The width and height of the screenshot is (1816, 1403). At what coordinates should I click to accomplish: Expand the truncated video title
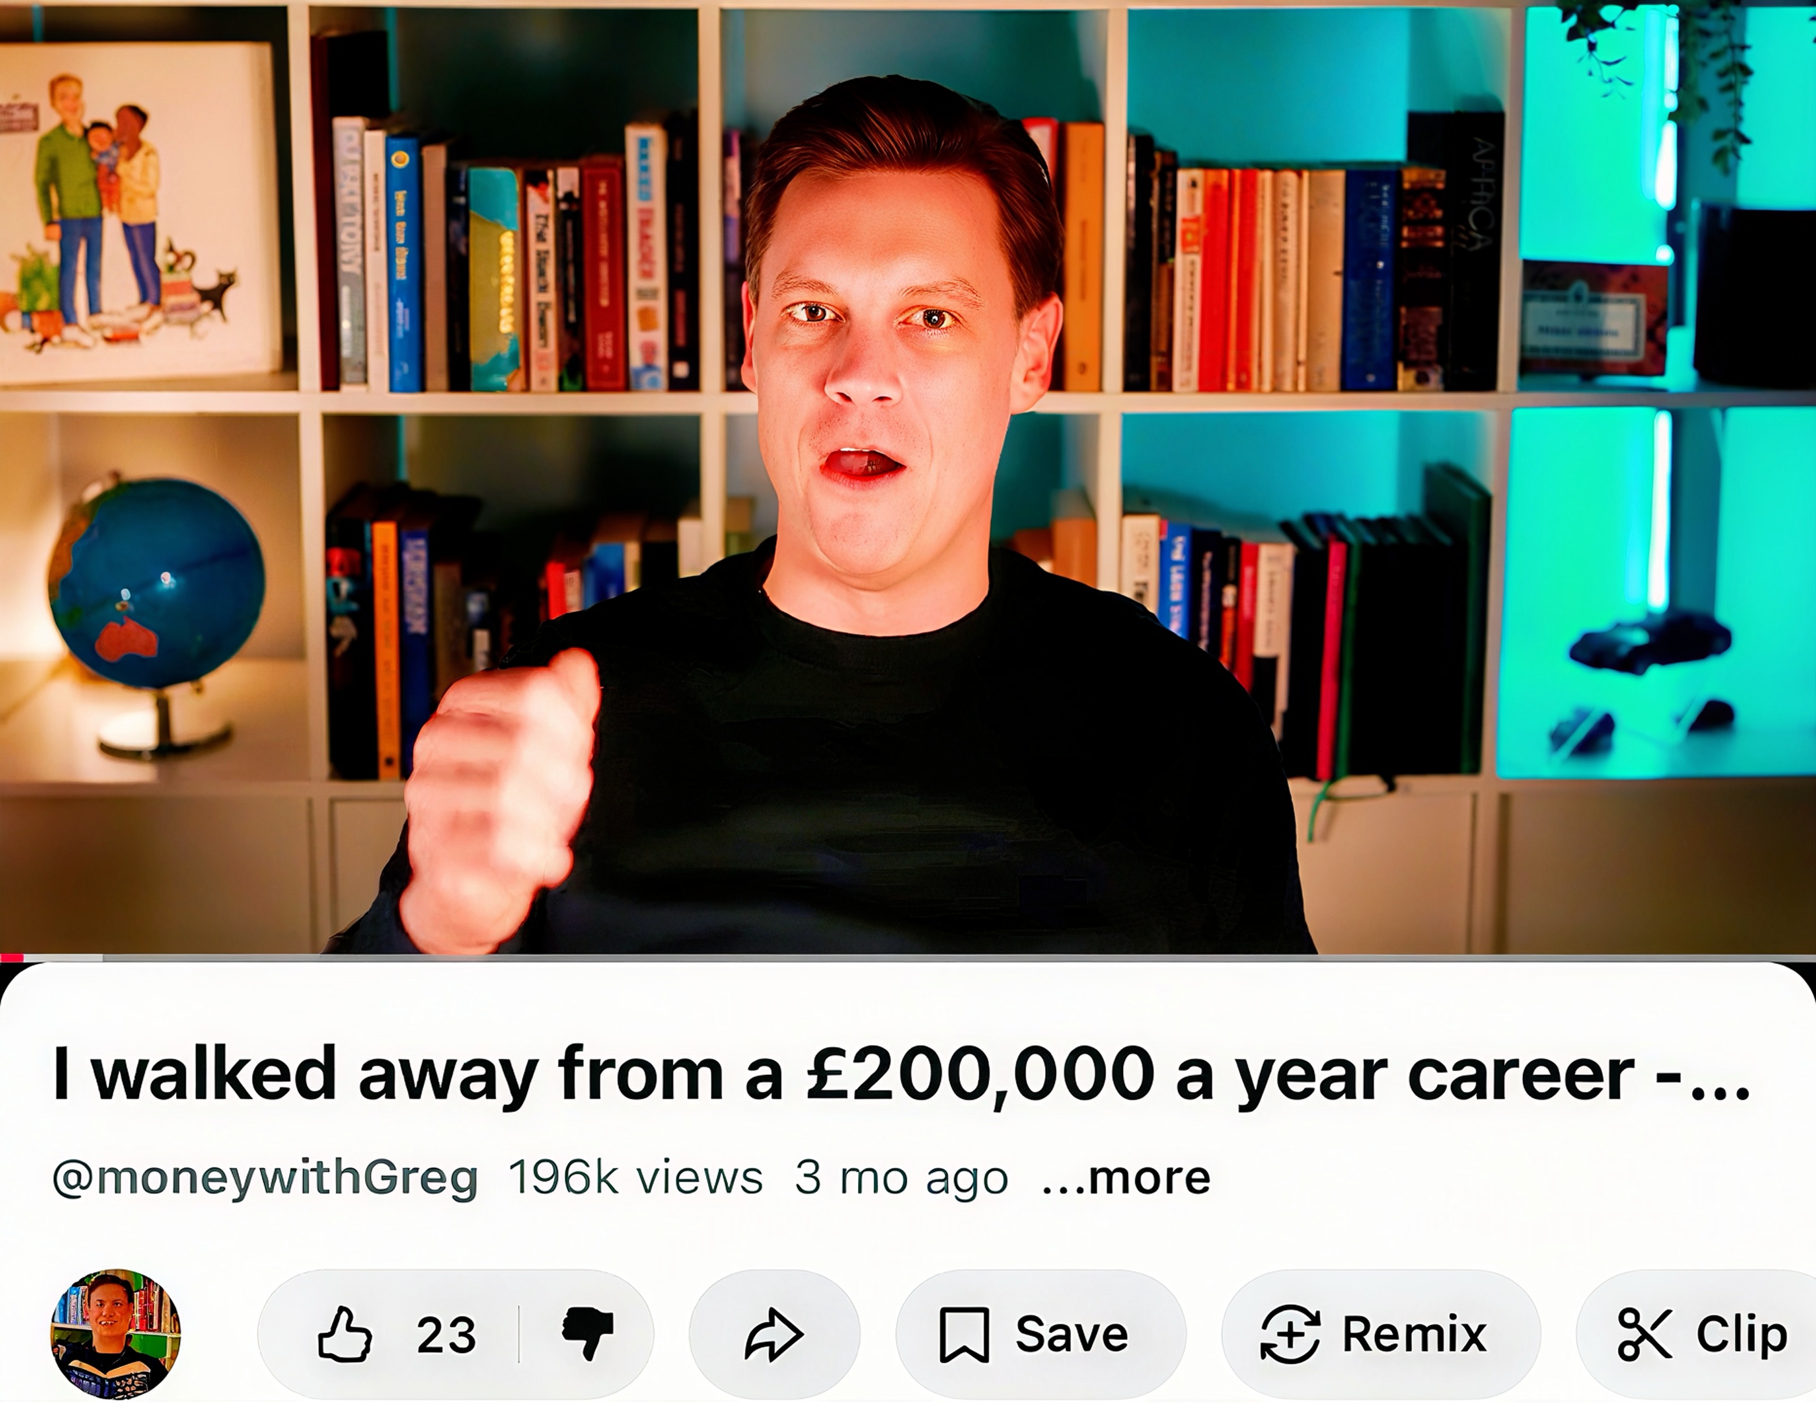pos(902,1074)
